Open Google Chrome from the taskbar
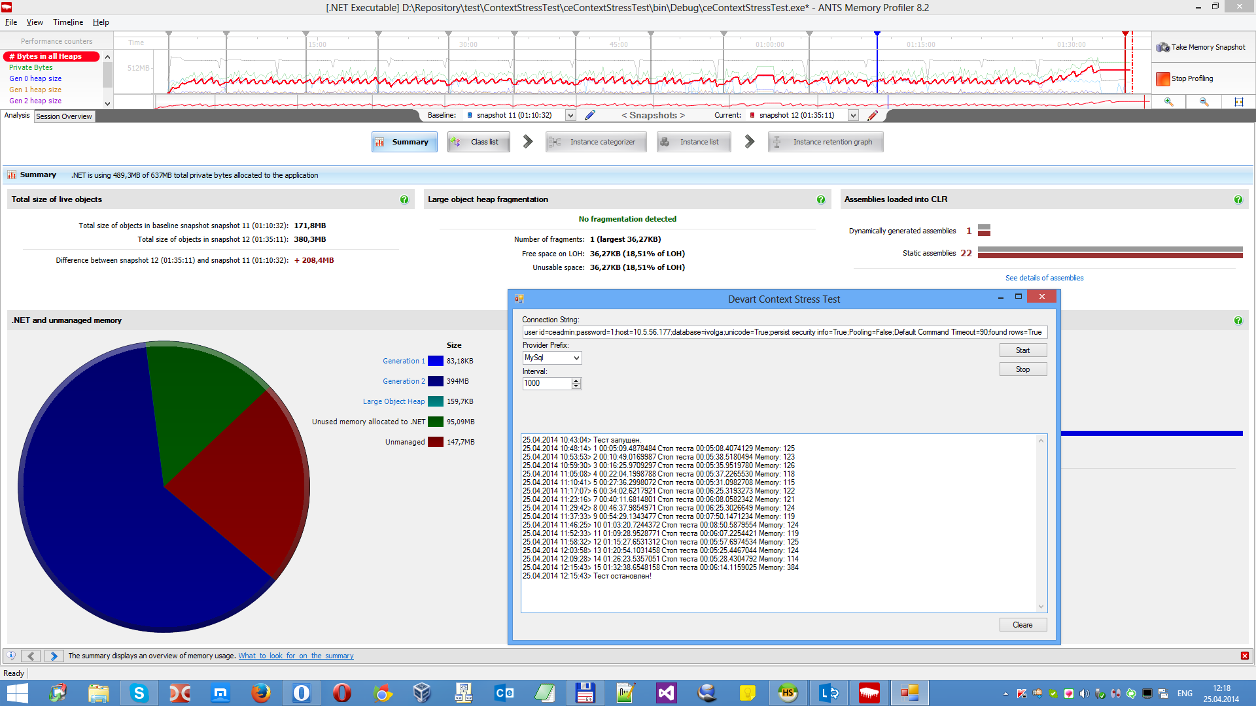The image size is (1256, 706). [383, 693]
